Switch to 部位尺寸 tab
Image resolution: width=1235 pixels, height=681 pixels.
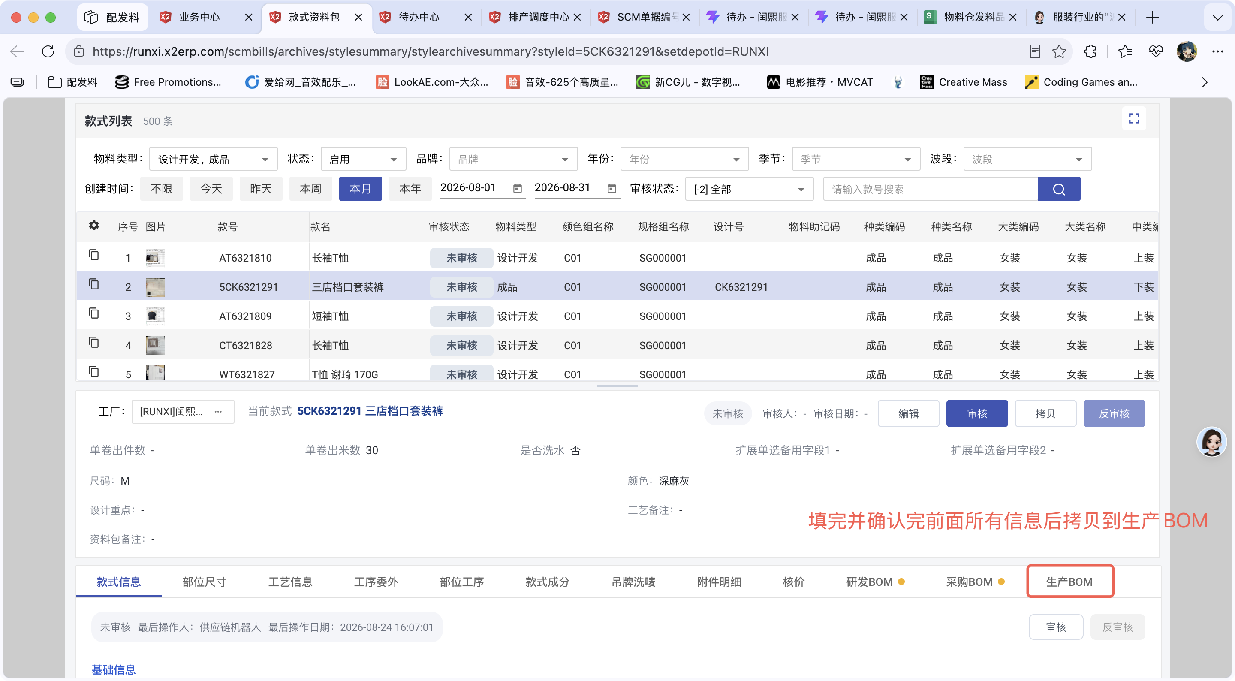click(x=204, y=582)
